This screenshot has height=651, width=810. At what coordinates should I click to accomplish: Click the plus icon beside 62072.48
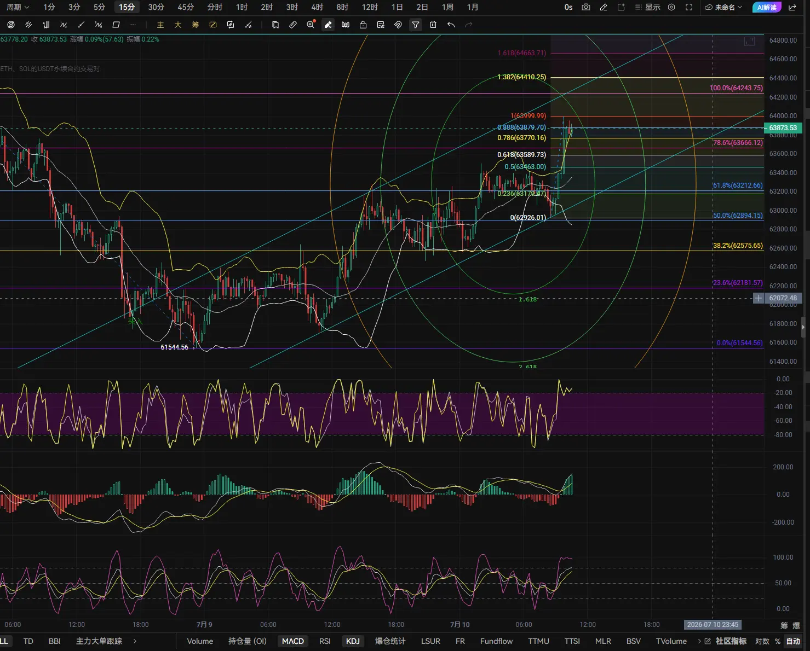[x=759, y=298]
